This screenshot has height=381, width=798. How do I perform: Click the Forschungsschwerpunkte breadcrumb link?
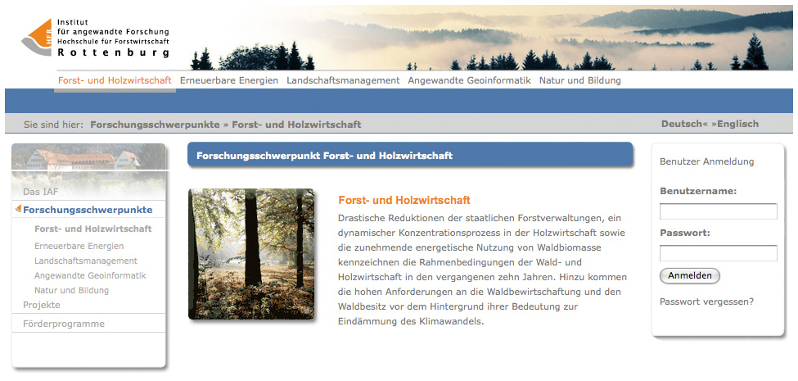point(155,125)
